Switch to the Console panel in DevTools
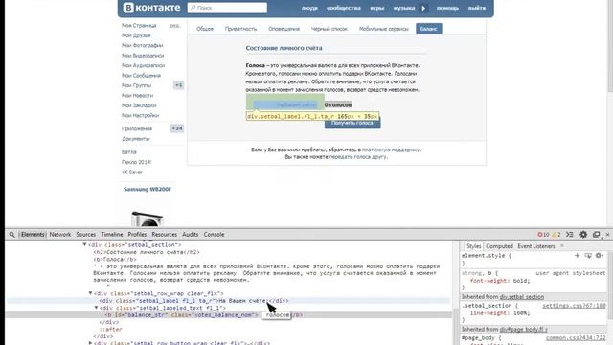This screenshot has height=345, width=613. pyautogui.click(x=214, y=235)
